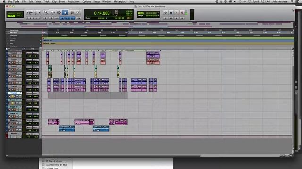Click the Fast Forward transport button
Screen dimensions: 302x169
[x=176, y=18]
